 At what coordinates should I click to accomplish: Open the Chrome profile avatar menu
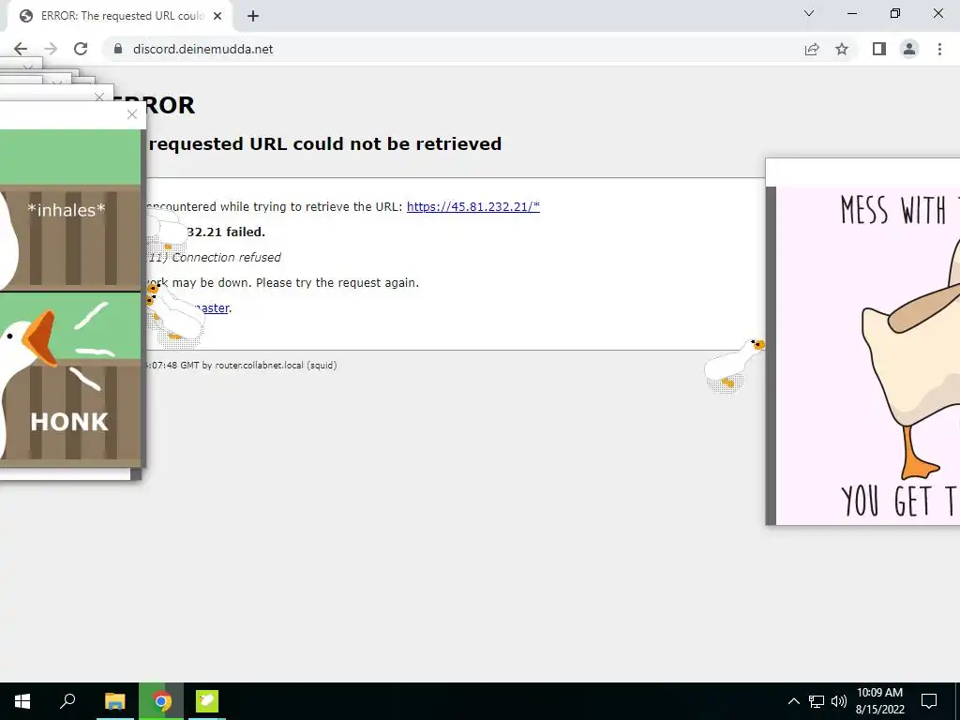point(909,49)
